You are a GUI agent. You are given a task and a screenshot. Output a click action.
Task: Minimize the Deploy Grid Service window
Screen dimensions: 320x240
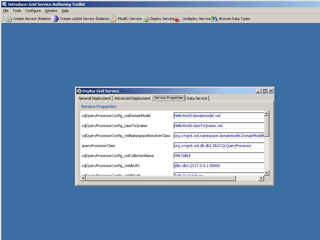coord(259,91)
